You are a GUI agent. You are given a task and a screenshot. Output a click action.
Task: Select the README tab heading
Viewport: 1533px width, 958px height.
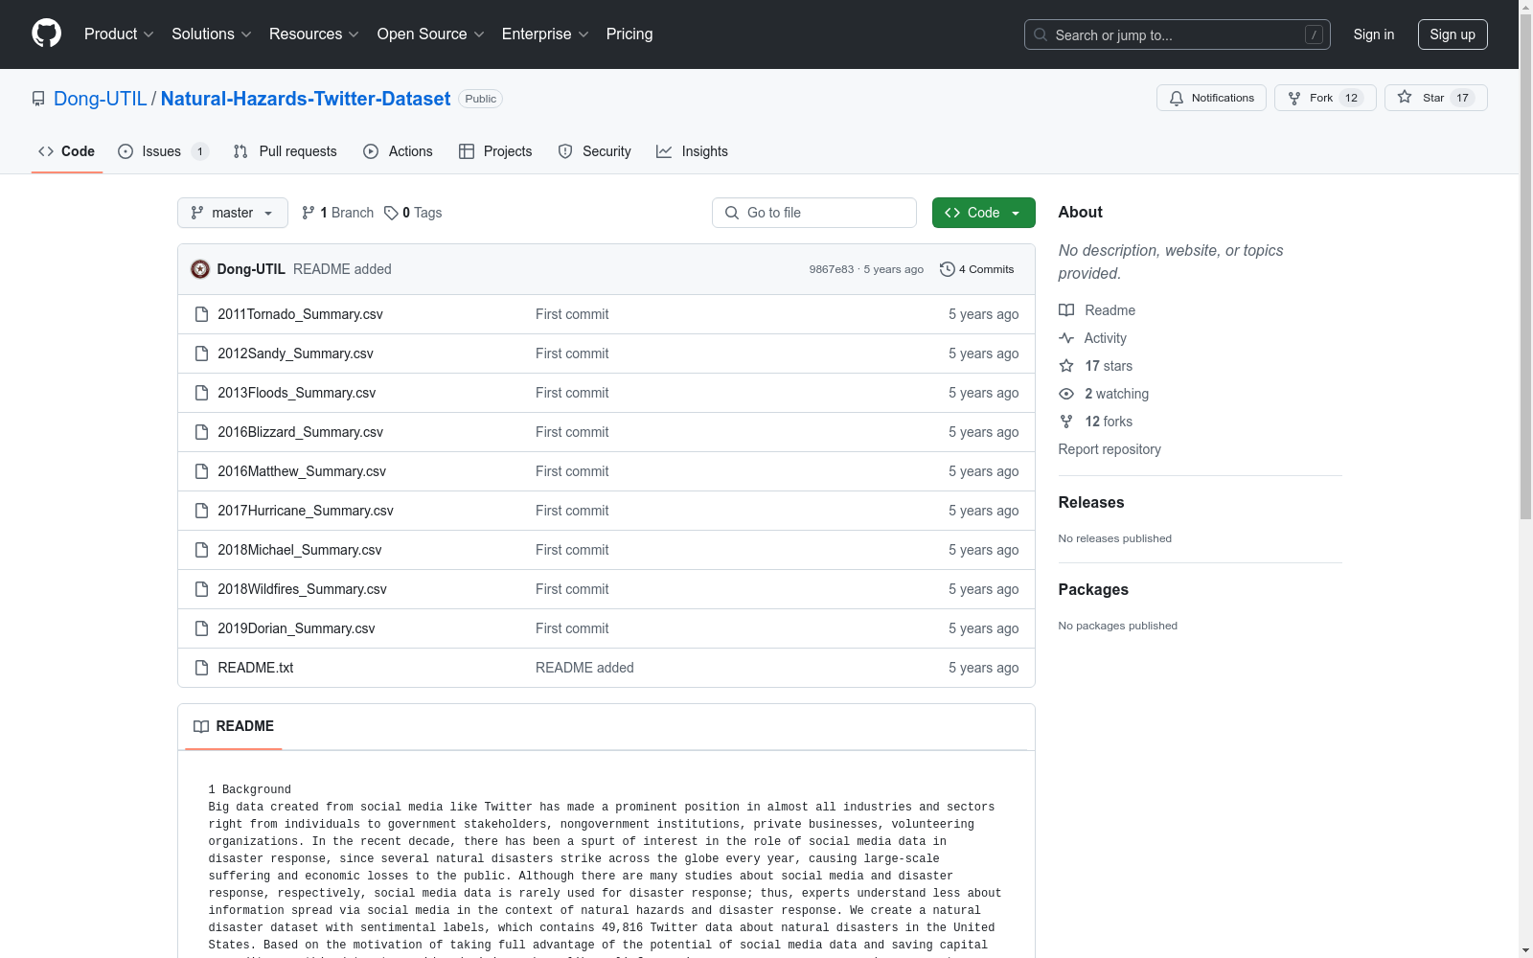tap(234, 726)
